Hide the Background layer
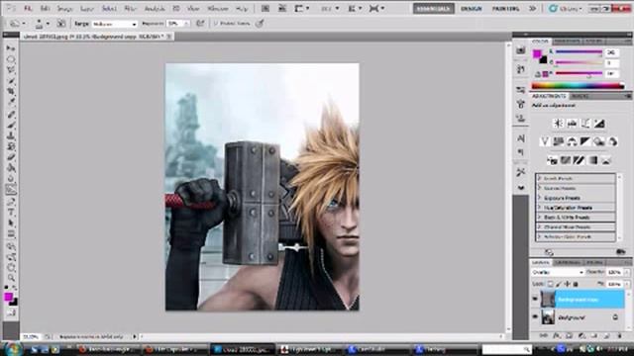Screen dimensions: 634x356 [x=535, y=316]
